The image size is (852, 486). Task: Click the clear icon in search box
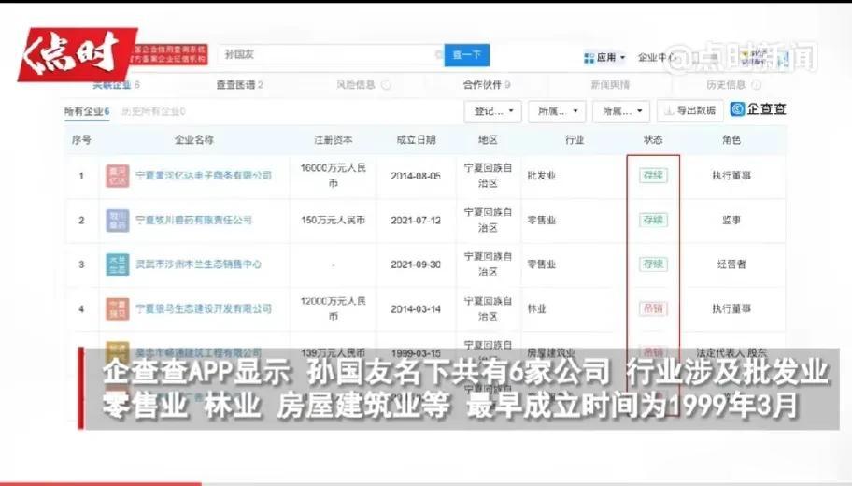pyautogui.click(x=438, y=55)
